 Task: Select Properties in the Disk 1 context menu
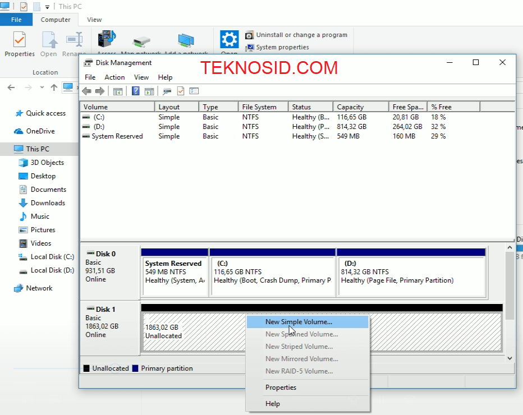pyautogui.click(x=308, y=388)
